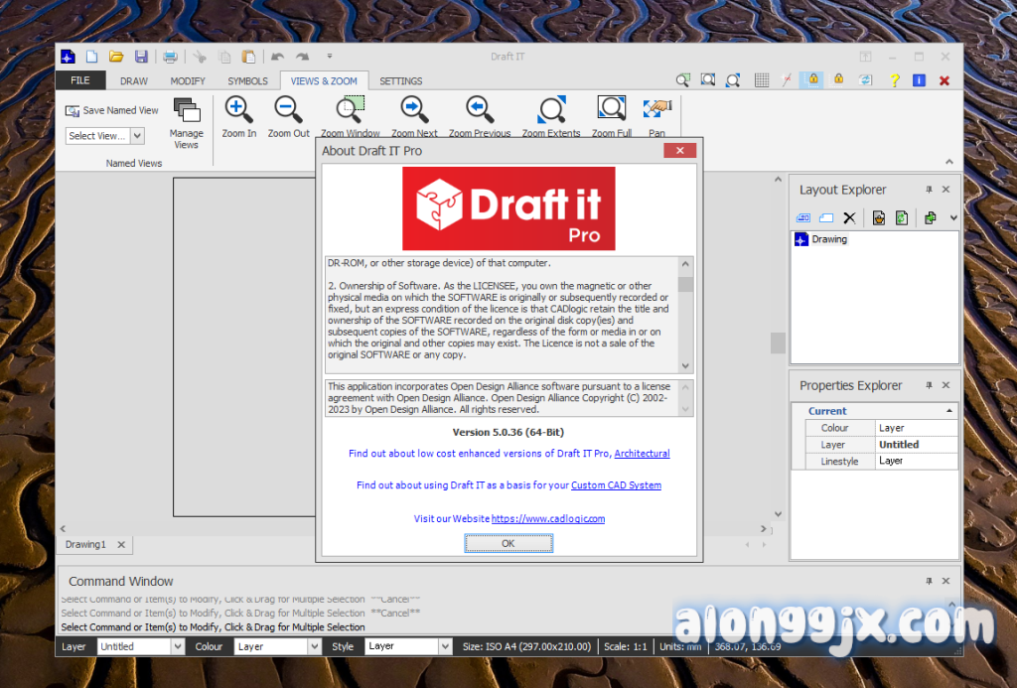Open the Colour dropdown in status bar
1017x688 pixels.
[314, 646]
